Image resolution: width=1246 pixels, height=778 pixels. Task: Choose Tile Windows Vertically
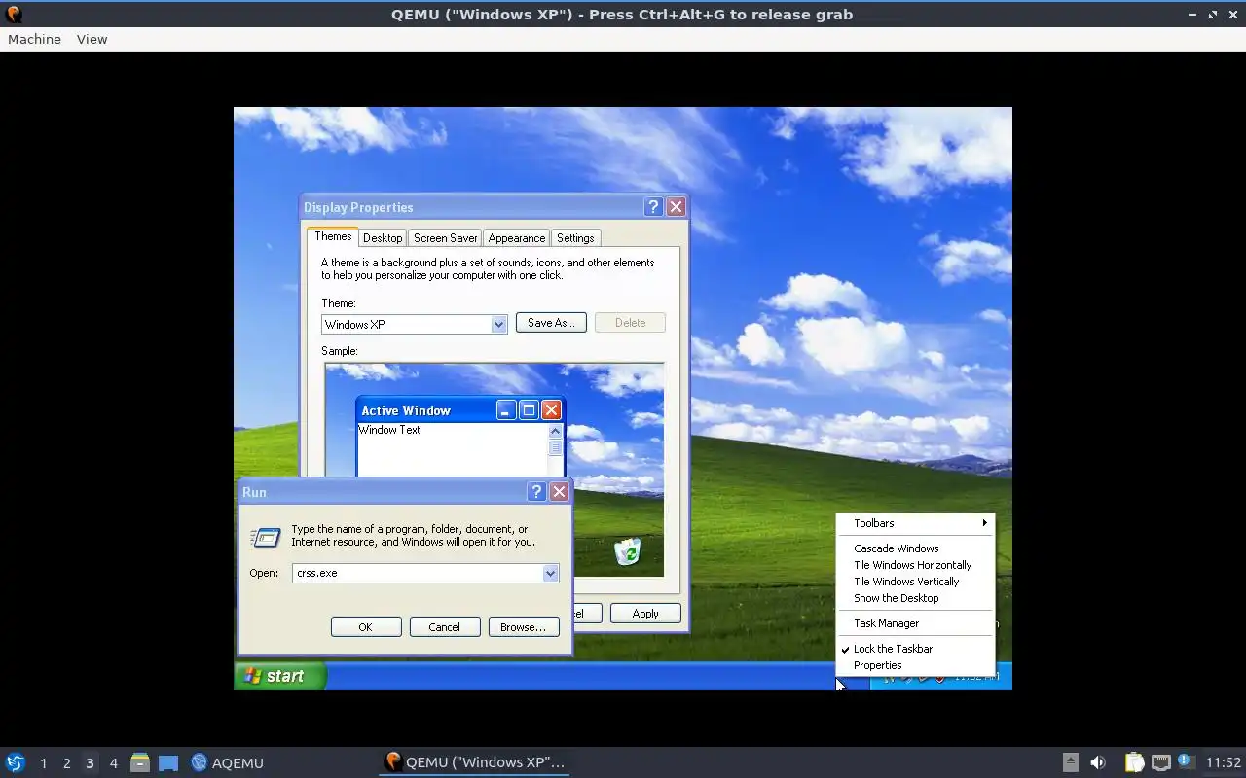point(916,582)
